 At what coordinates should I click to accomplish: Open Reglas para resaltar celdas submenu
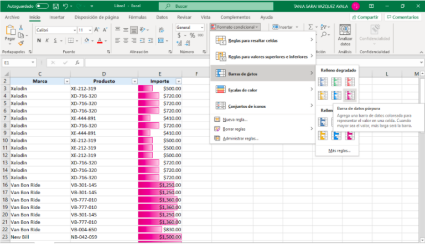point(263,40)
